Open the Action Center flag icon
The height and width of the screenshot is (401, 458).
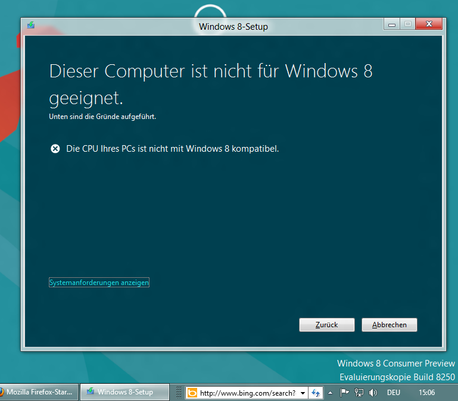(345, 393)
